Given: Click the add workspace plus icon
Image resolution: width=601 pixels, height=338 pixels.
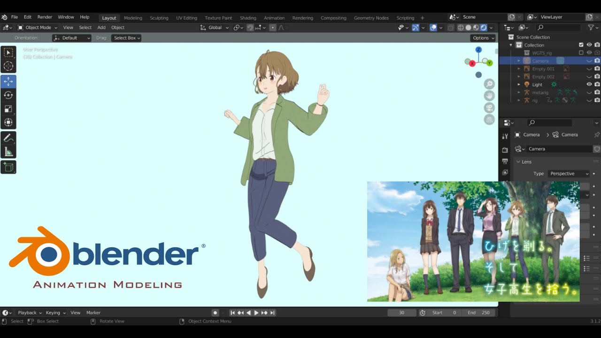Looking at the screenshot, I should coord(423,18).
